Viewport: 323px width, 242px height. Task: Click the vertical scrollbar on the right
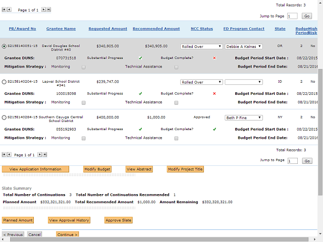320,126
